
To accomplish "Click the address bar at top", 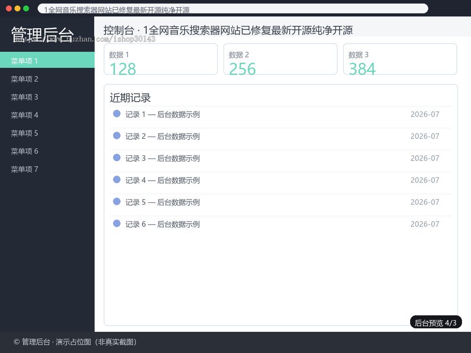I will pos(233,8).
